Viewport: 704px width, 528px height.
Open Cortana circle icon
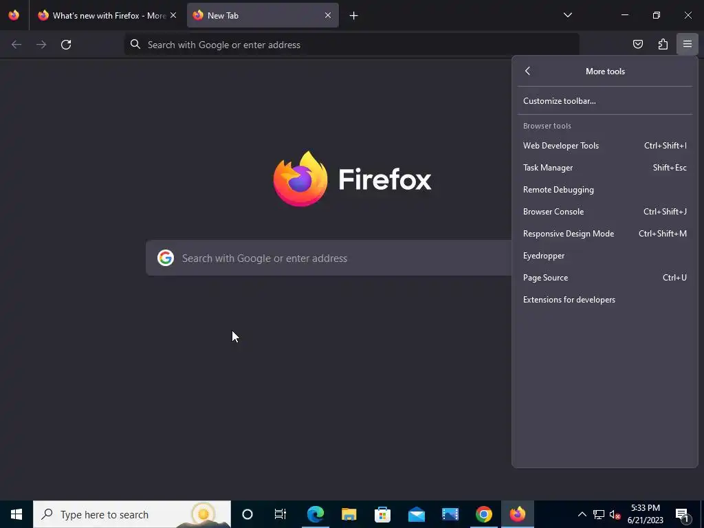point(247,514)
